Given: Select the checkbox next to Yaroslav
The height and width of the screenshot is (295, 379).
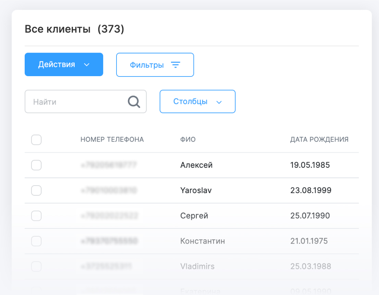Looking at the screenshot, I should tap(36, 190).
